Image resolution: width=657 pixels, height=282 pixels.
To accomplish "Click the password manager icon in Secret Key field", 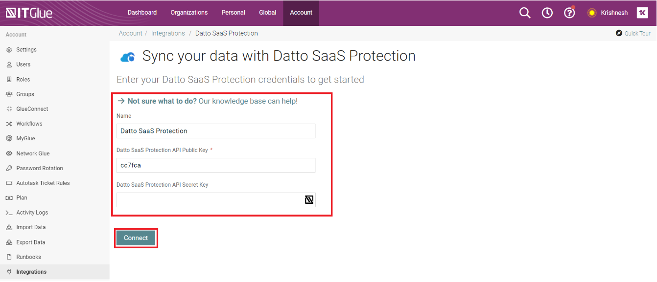I will coord(309,199).
